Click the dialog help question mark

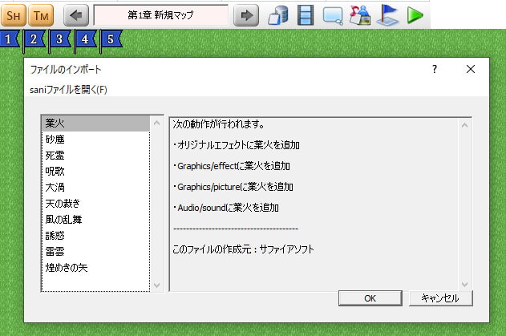pyautogui.click(x=435, y=69)
